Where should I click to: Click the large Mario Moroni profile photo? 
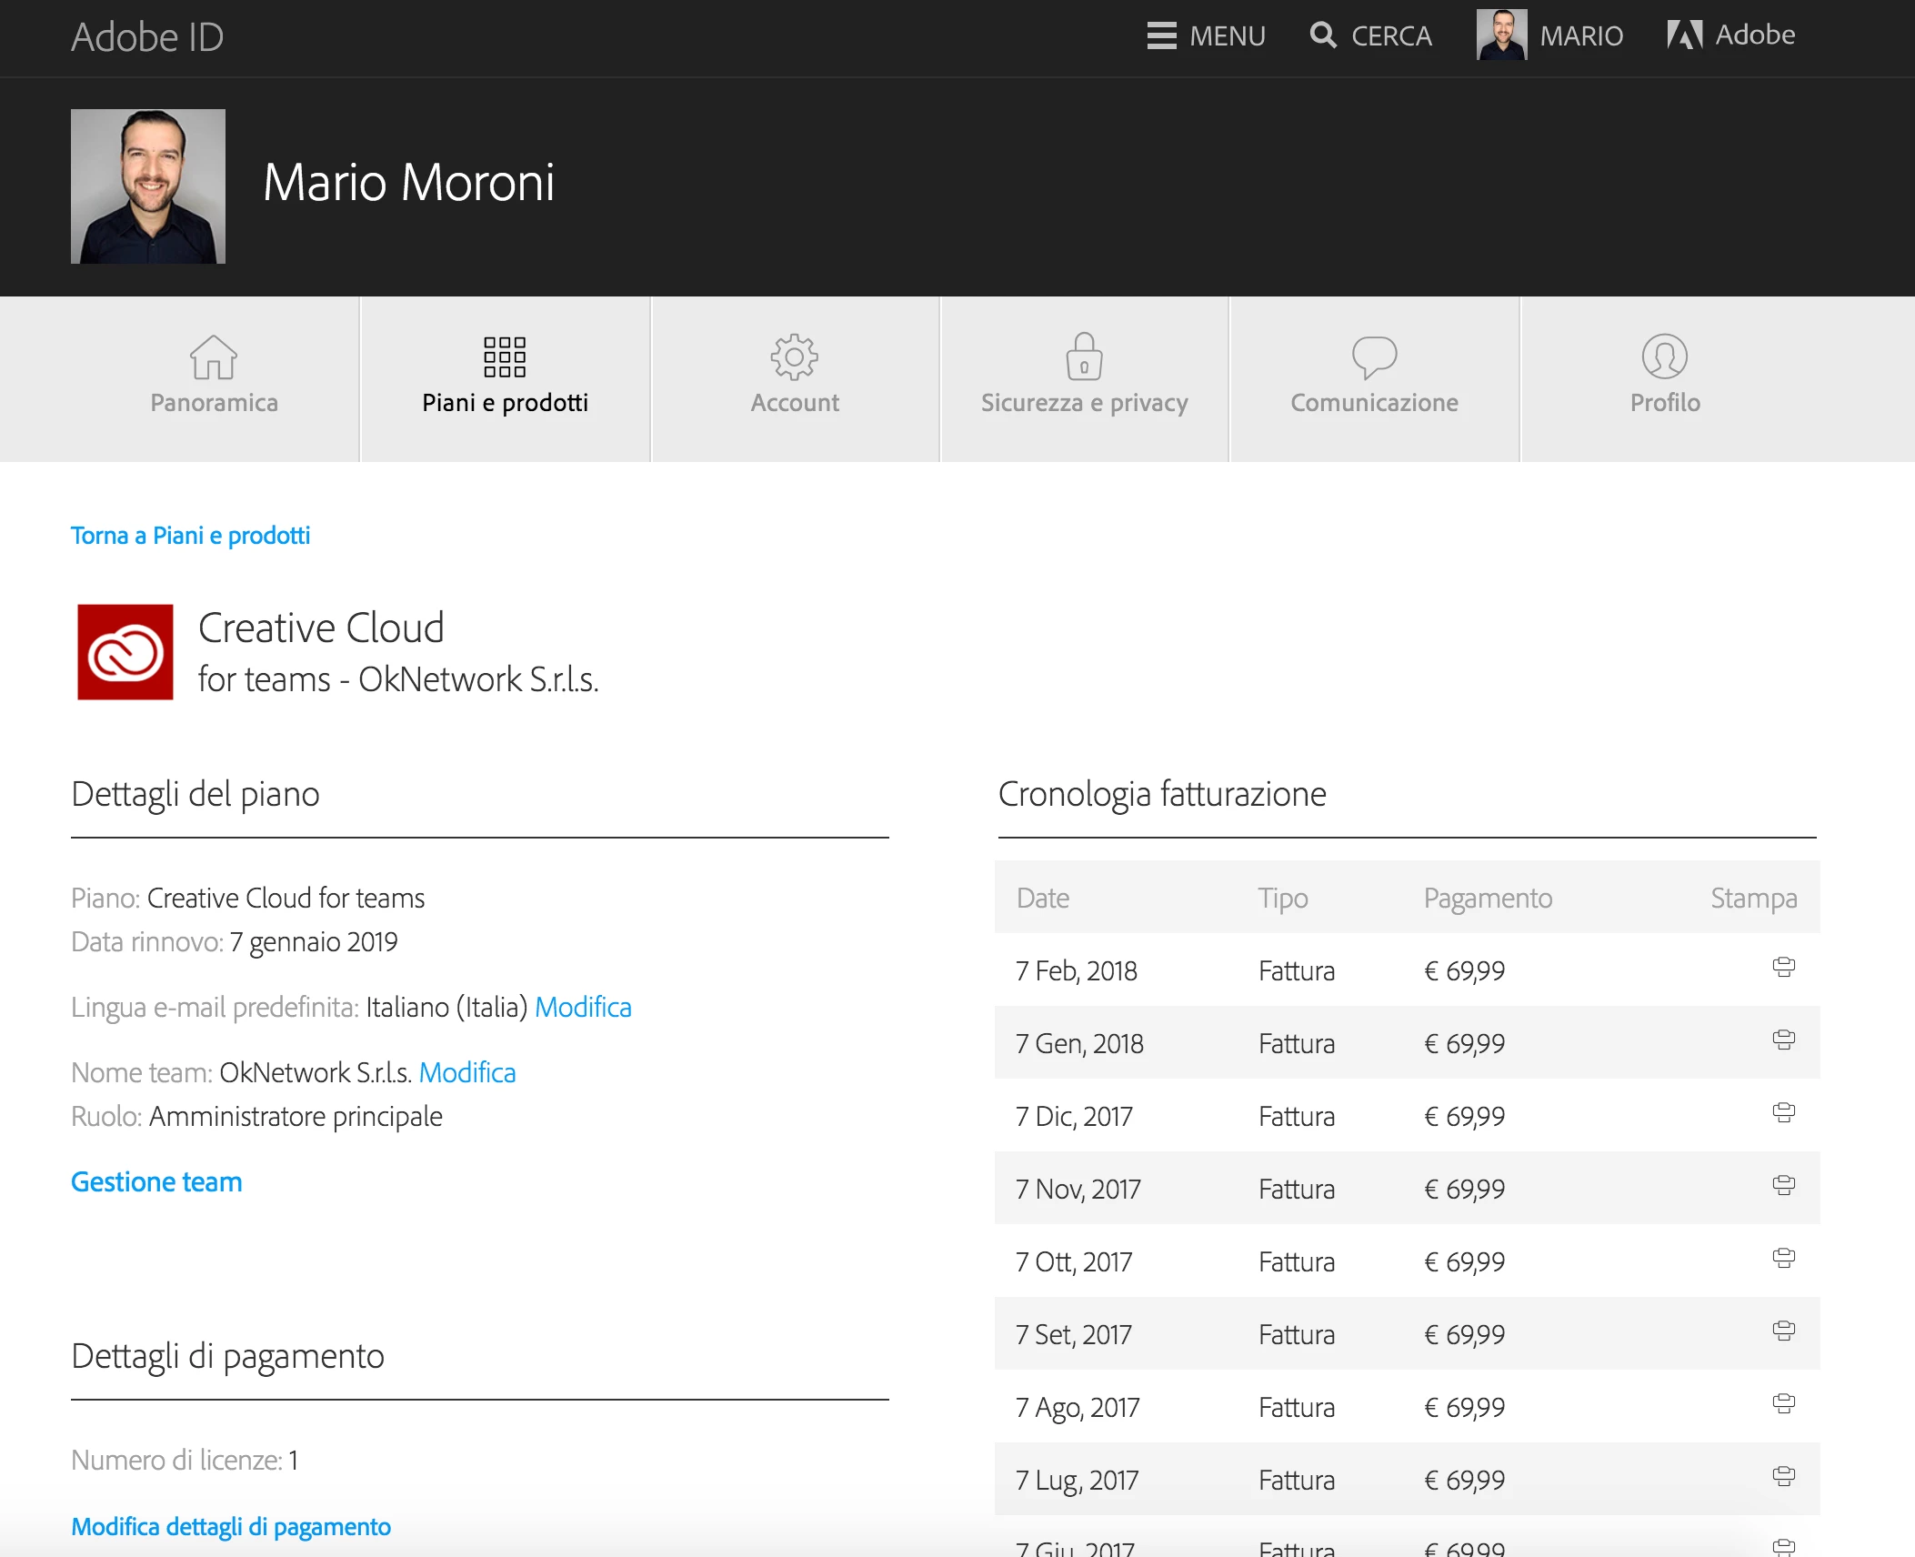point(148,186)
